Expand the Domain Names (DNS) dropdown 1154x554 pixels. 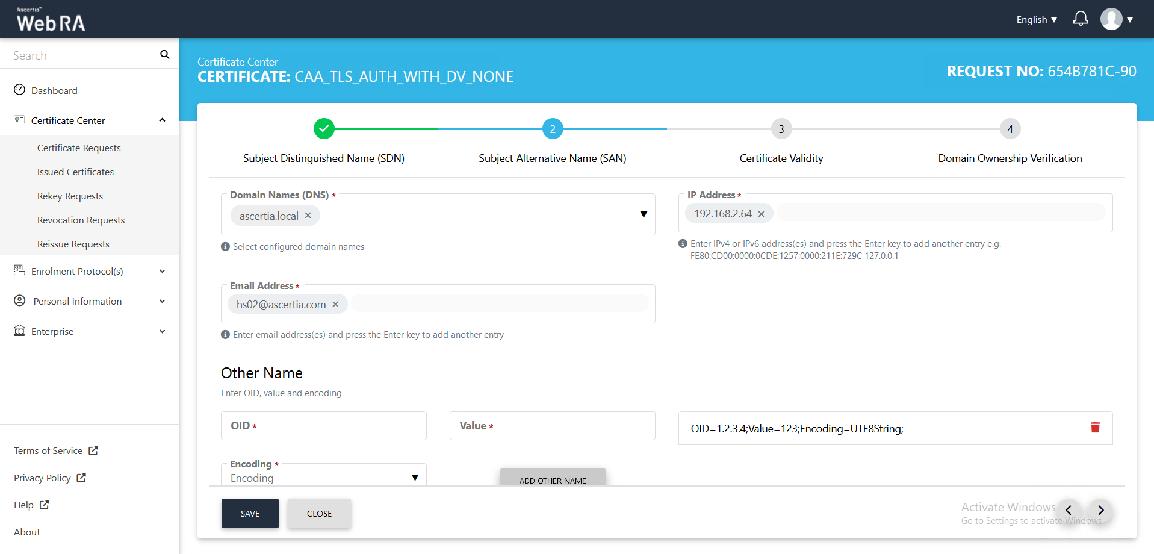(x=644, y=214)
